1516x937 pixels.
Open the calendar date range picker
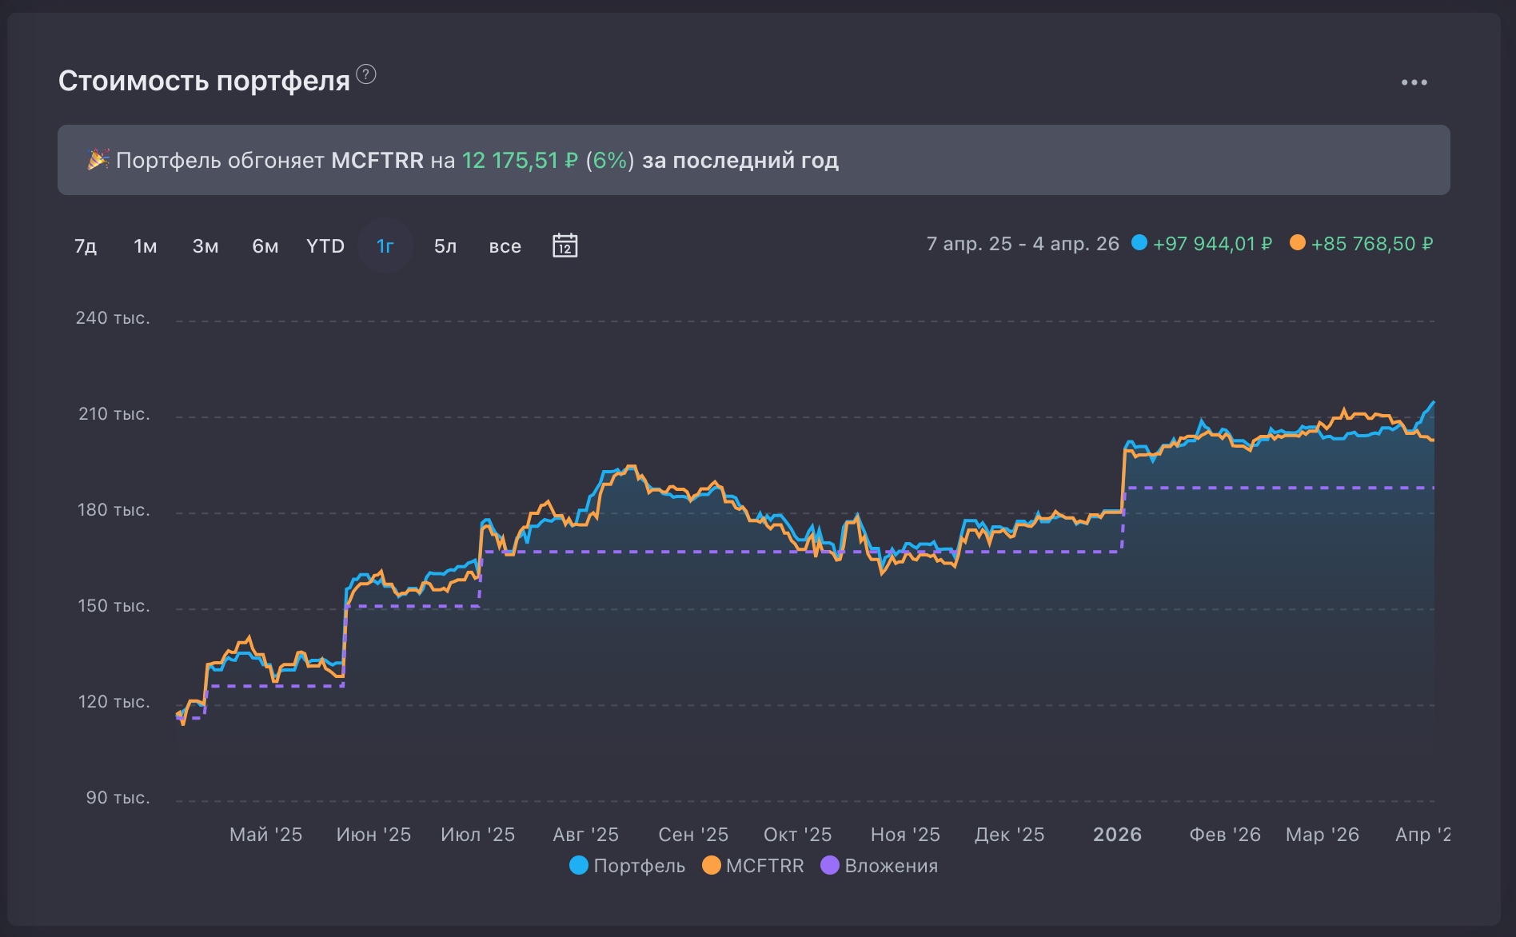(x=565, y=245)
